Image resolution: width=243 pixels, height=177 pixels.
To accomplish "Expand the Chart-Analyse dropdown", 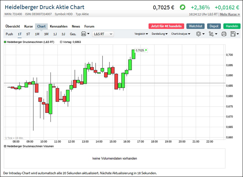I will [181, 34].
